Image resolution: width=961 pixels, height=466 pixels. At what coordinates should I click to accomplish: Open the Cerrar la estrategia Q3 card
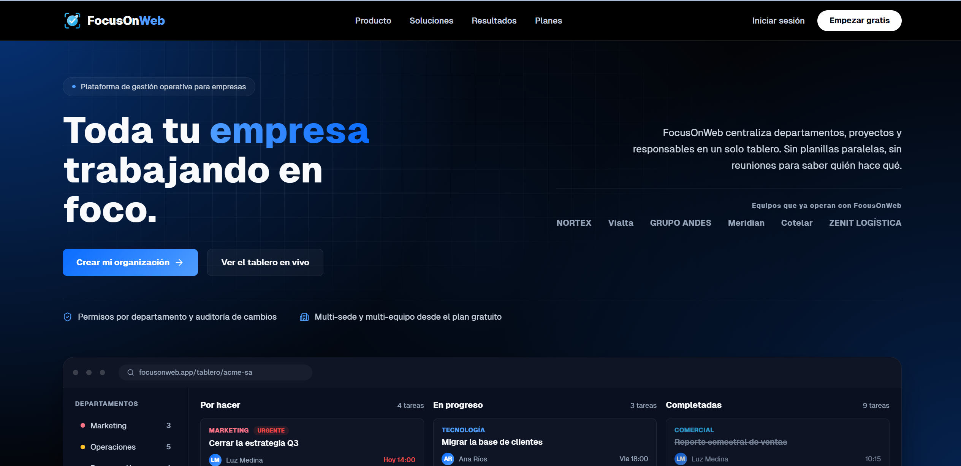coord(312,442)
